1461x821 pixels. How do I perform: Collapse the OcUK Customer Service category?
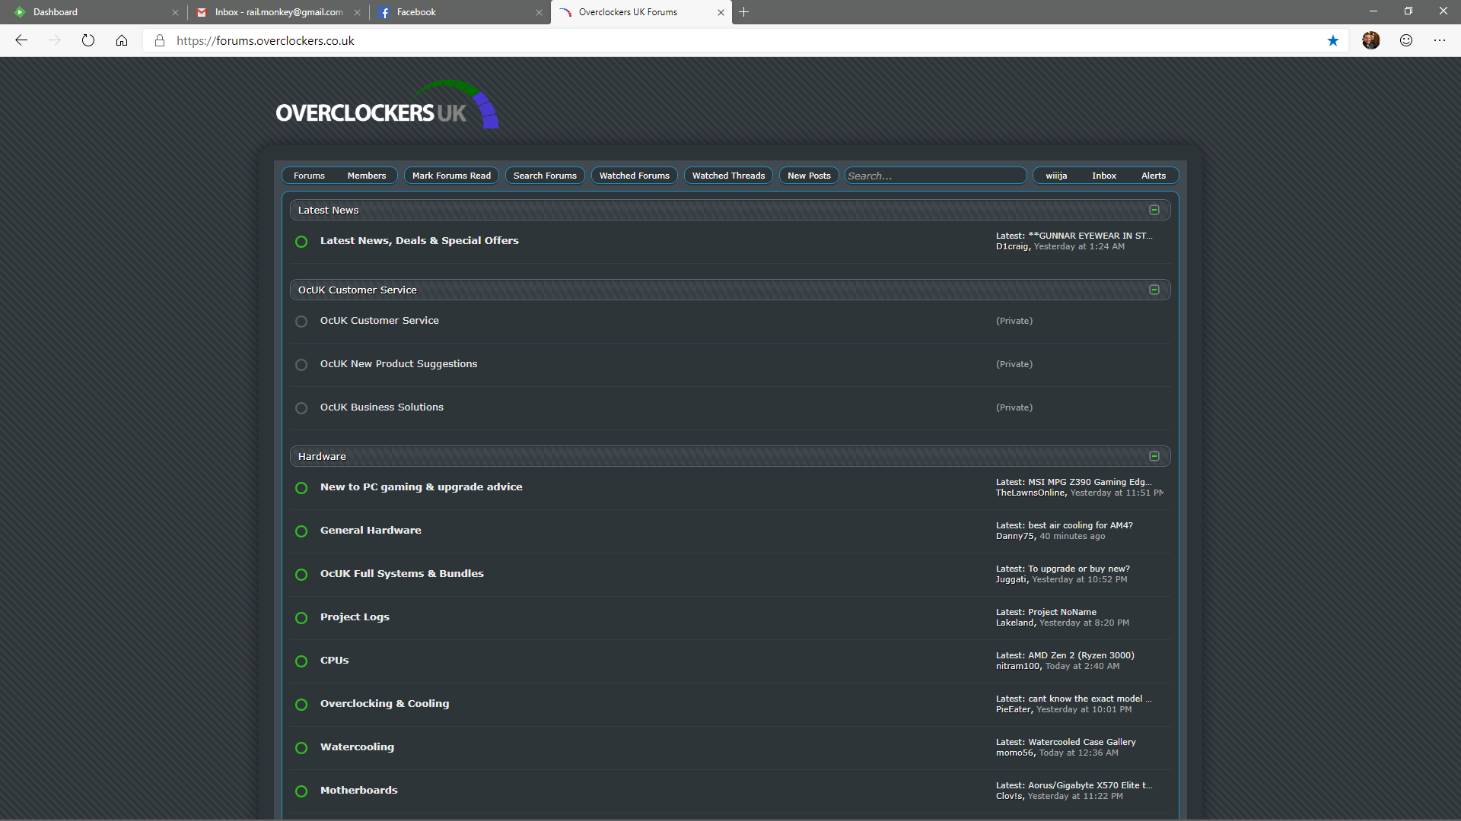click(1154, 290)
